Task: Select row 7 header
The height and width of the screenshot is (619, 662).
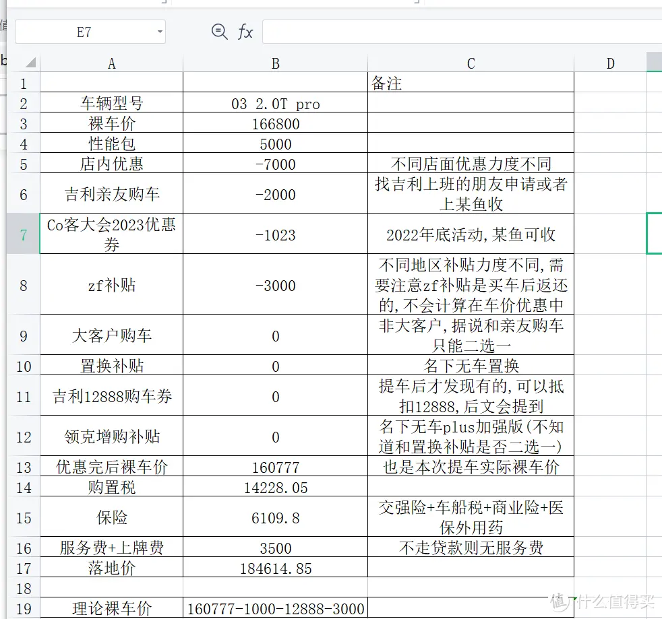Action: tap(23, 234)
